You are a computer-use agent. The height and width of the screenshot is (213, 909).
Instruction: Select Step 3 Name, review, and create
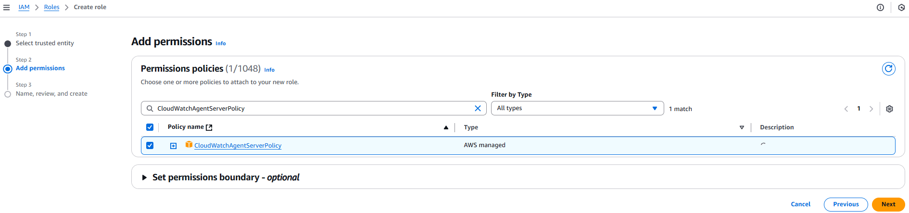pyautogui.click(x=51, y=94)
